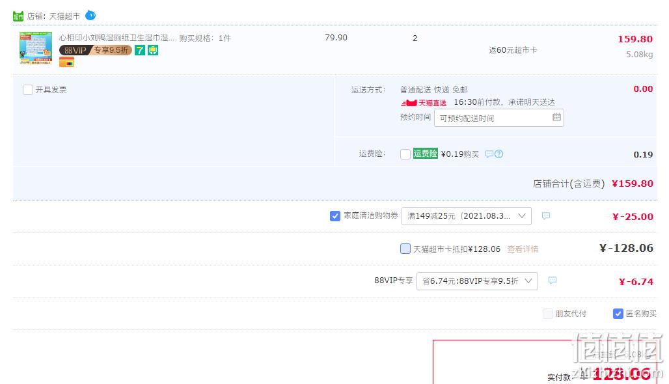The image size is (669, 384).
Task: Click the comment bubble icon next to the 满149减25元 dropdown
Action: 546,216
